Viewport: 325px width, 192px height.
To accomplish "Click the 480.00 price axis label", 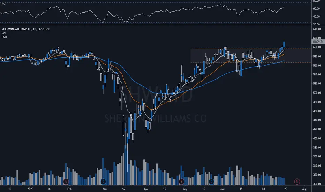I will coord(317,102).
